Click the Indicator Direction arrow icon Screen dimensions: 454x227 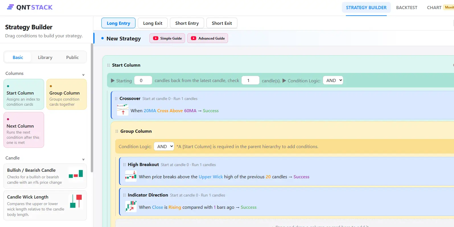click(x=131, y=206)
